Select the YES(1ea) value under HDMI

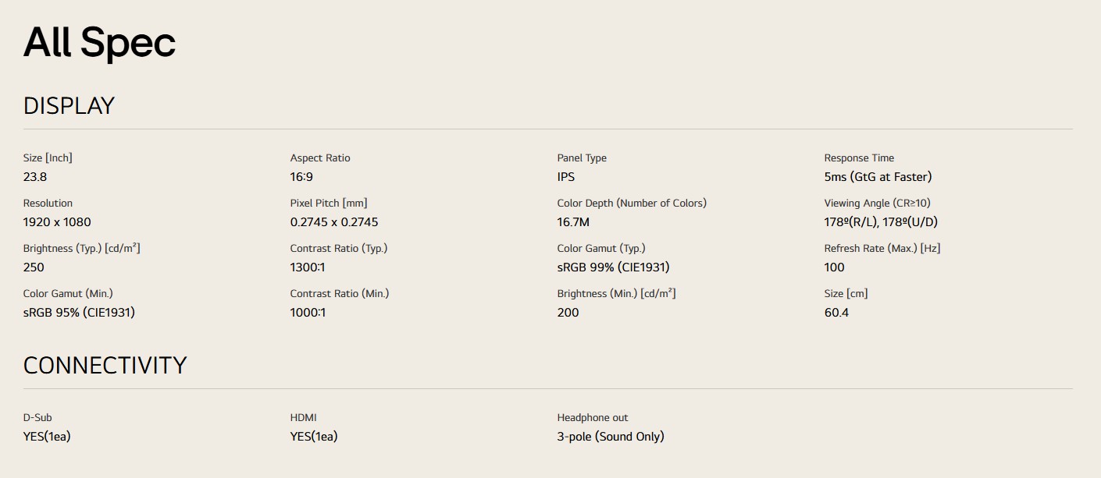coord(314,437)
